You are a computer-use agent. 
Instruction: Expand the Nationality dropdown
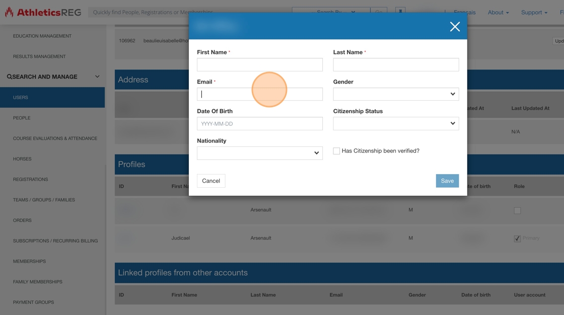(x=259, y=153)
